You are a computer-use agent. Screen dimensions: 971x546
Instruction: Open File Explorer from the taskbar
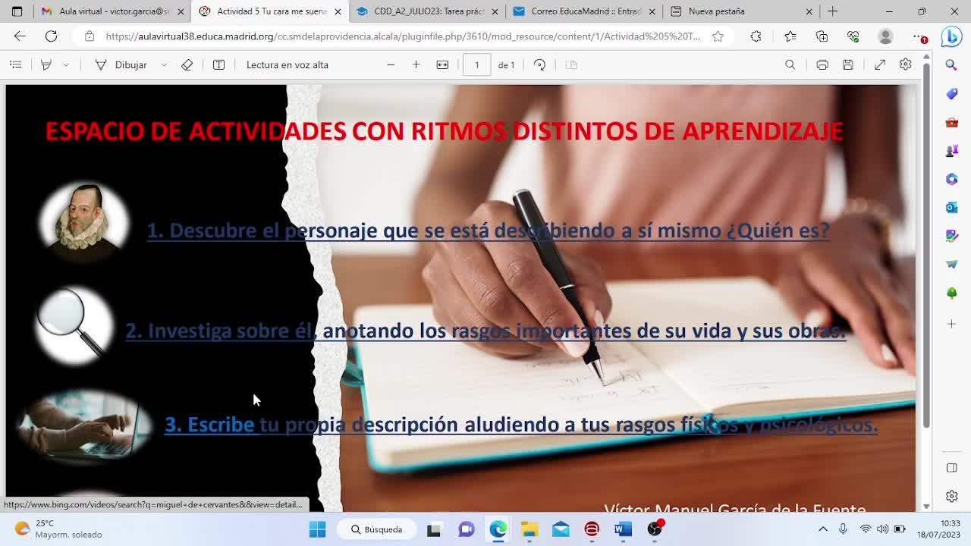coord(529,529)
